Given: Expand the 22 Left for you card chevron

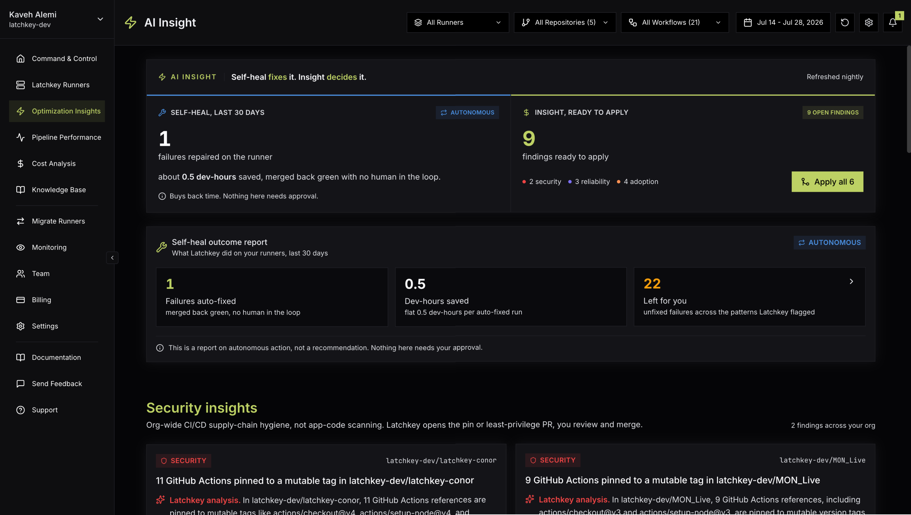Looking at the screenshot, I should [851, 281].
